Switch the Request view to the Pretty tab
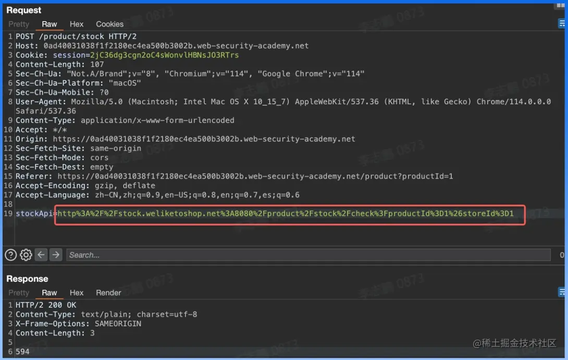This screenshot has width=568, height=360. pyautogui.click(x=19, y=24)
